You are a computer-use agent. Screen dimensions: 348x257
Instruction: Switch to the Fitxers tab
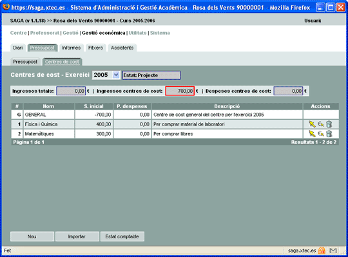click(95, 48)
